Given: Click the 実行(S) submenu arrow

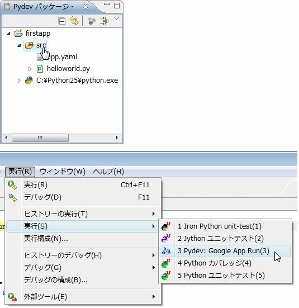Looking at the screenshot, I should coord(154,226).
